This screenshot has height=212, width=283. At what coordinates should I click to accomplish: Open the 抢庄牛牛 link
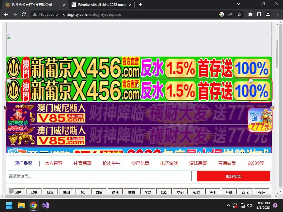point(111,163)
